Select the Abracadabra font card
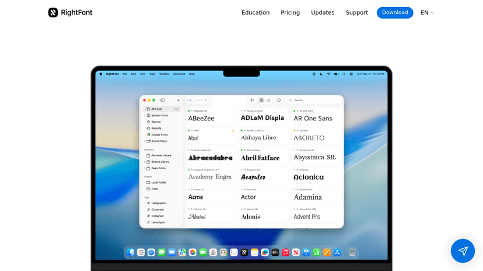483x271 pixels. click(x=211, y=156)
